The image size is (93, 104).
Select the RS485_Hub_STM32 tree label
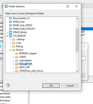click(x=23, y=25)
